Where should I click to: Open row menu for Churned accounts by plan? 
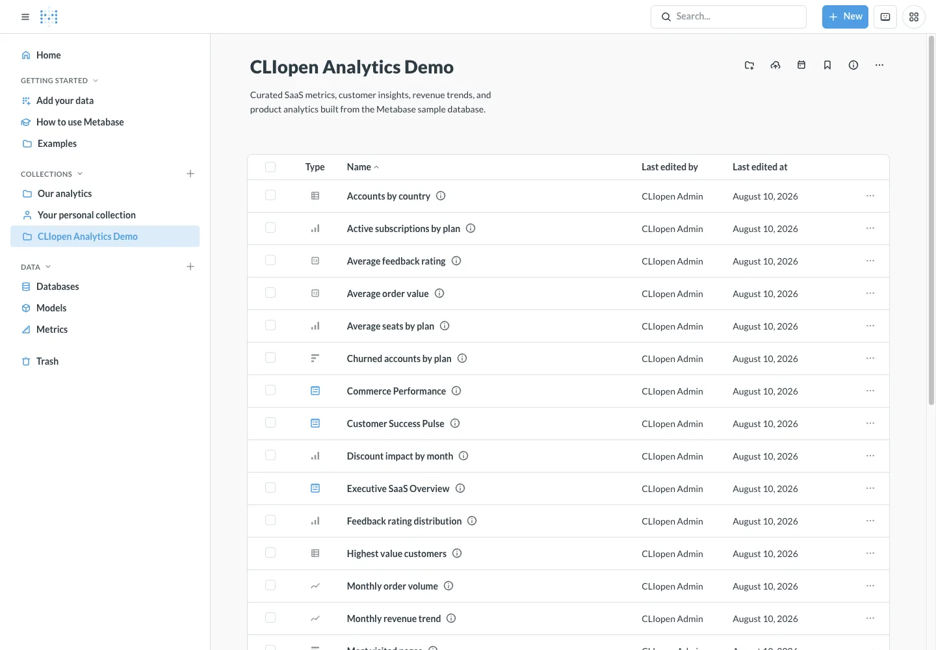tap(870, 358)
